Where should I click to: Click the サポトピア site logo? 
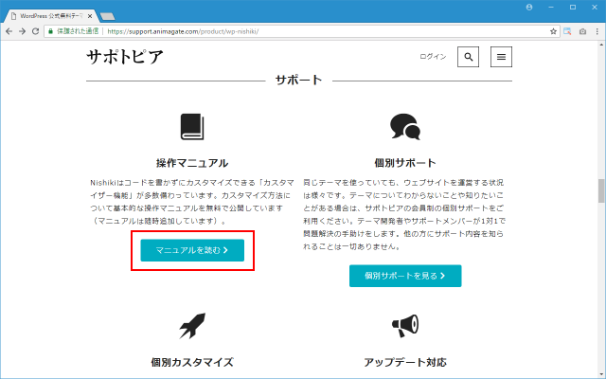[x=124, y=57]
